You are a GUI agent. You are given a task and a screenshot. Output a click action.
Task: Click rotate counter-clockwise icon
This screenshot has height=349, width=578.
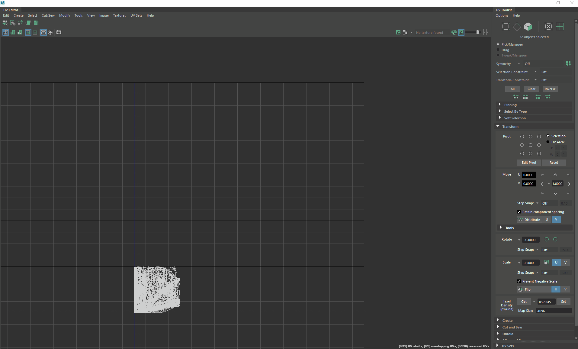[547, 240]
